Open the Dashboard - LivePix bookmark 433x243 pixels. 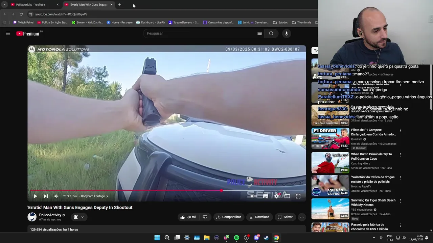click(151, 23)
